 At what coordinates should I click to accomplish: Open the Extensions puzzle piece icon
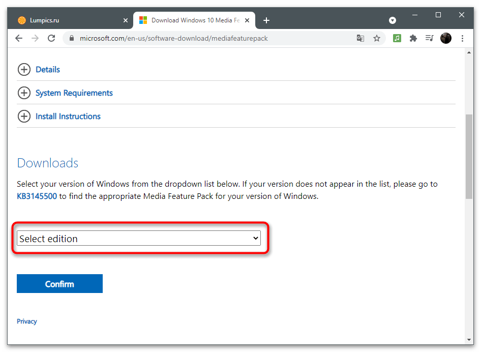(413, 38)
